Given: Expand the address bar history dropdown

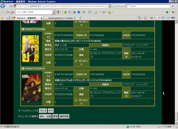Looking at the screenshot, I should (x=109, y=6).
